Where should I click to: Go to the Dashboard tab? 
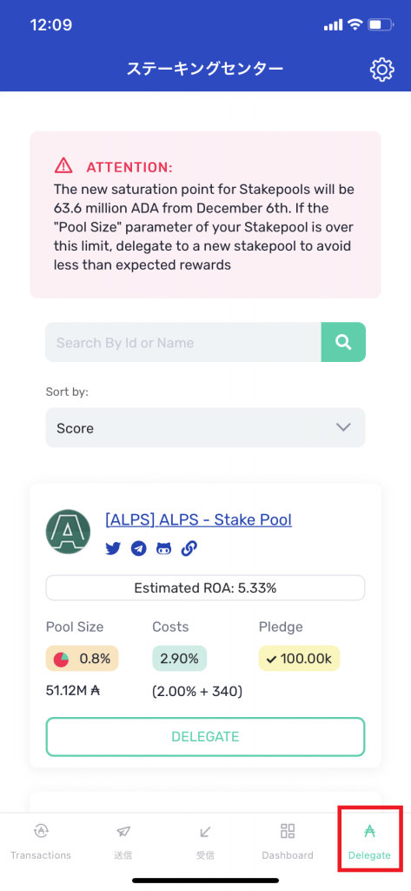[288, 841]
